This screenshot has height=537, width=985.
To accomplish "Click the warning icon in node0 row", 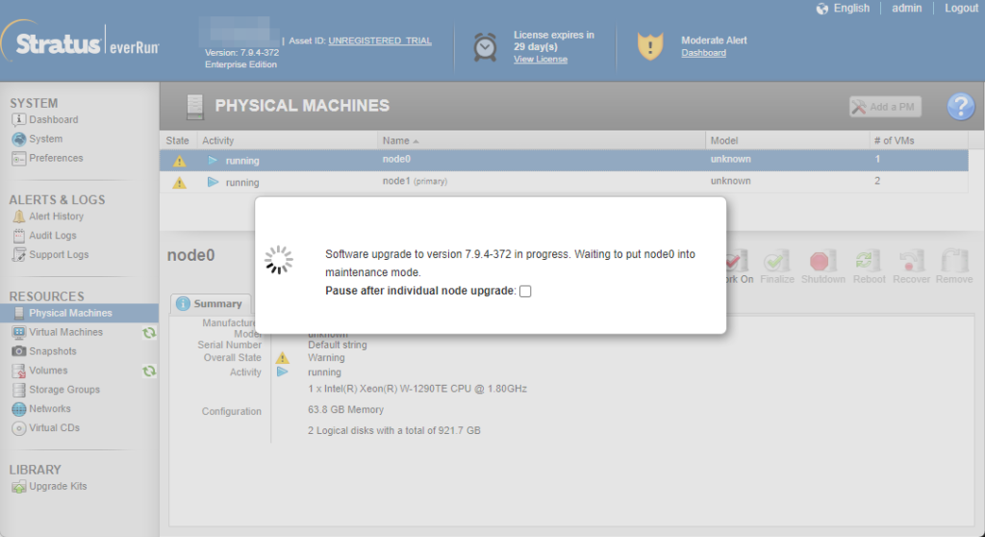I will click(x=179, y=161).
